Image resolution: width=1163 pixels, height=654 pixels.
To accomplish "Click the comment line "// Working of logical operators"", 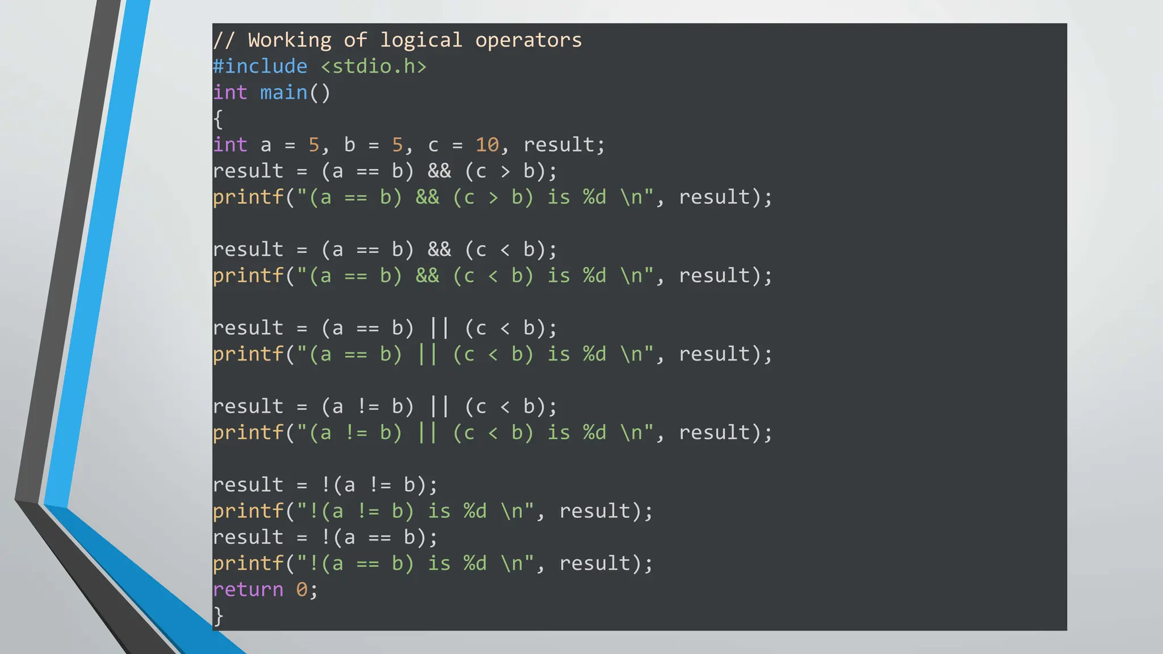I will click(398, 40).
